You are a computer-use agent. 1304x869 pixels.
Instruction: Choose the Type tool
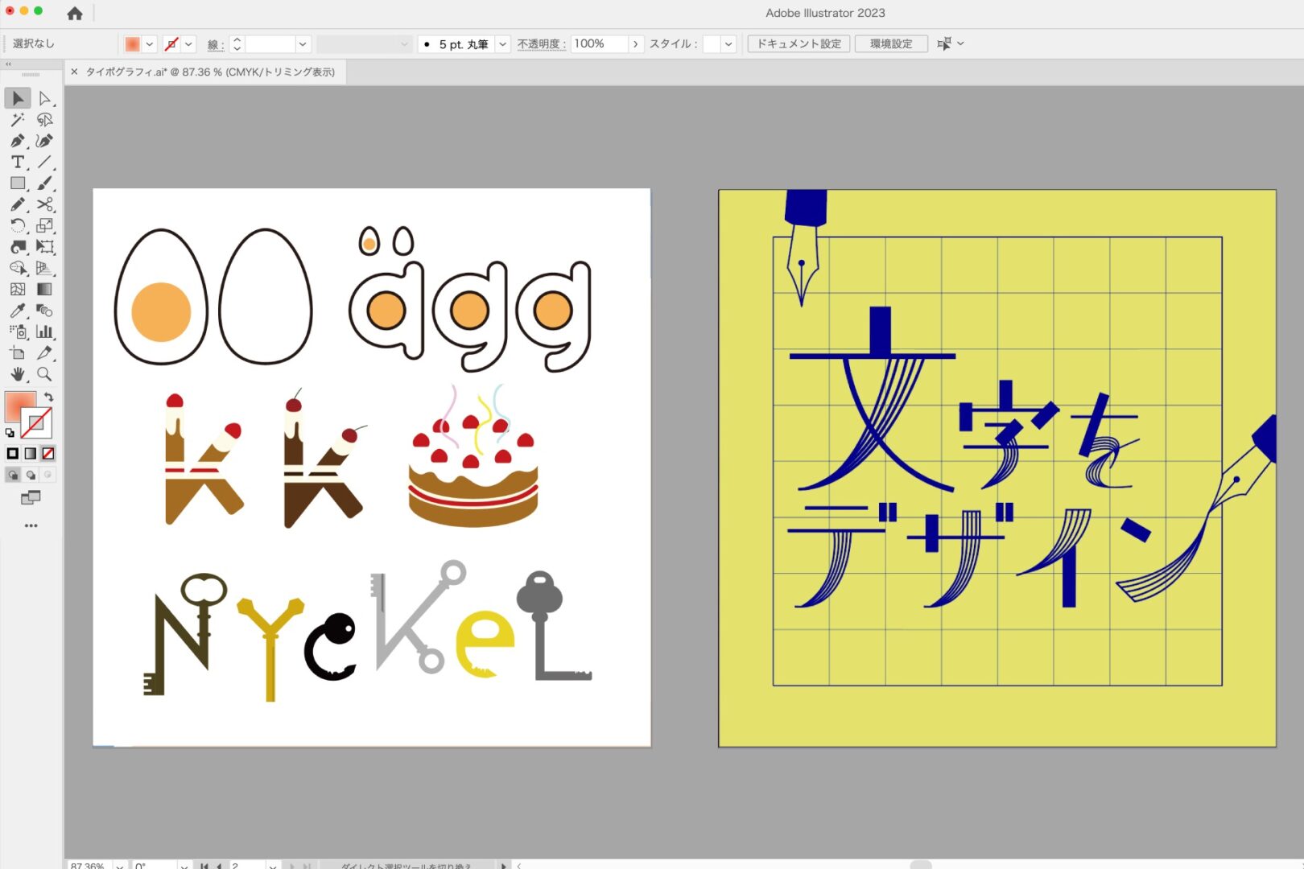click(17, 163)
